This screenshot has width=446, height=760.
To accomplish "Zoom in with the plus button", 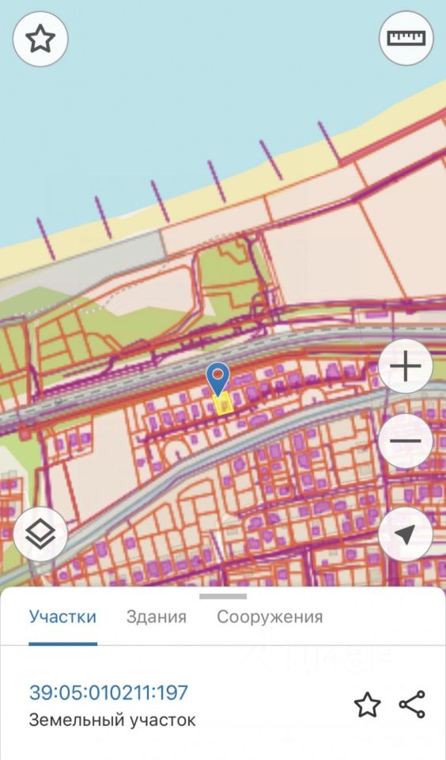I will (x=406, y=367).
